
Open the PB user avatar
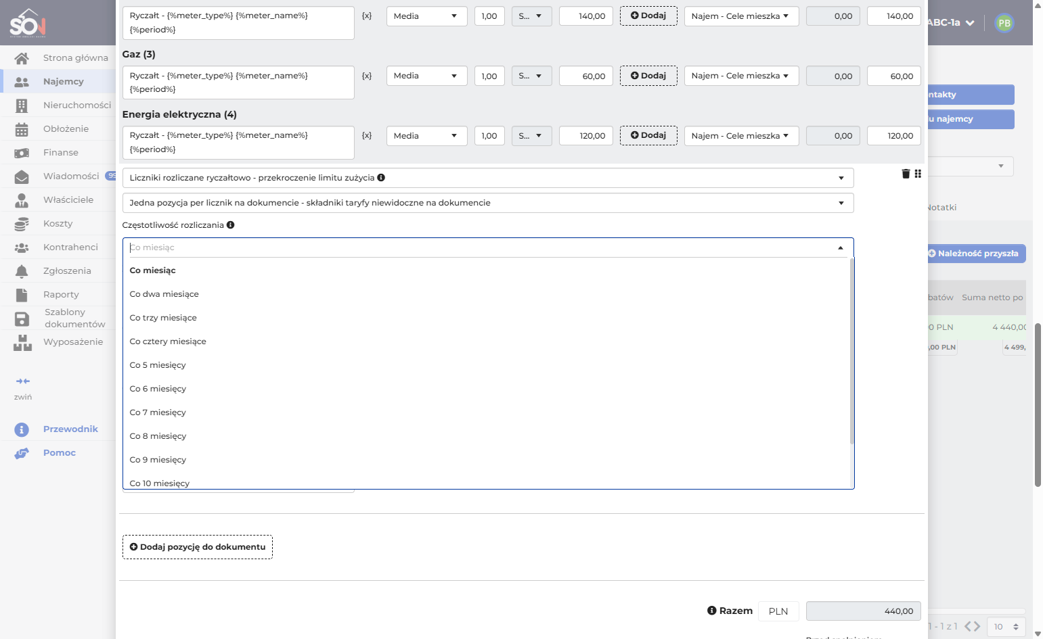pyautogui.click(x=1004, y=23)
